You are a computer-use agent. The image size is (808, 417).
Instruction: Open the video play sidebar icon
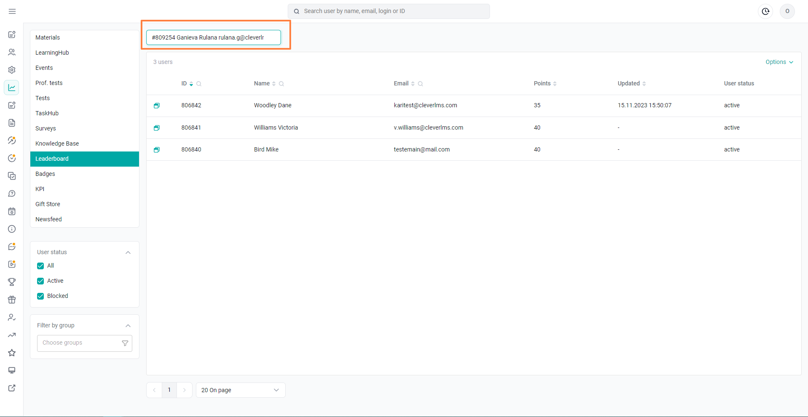(x=12, y=264)
